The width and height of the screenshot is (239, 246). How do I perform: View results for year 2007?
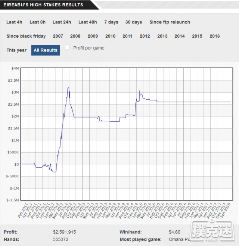pyautogui.click(x=58, y=36)
